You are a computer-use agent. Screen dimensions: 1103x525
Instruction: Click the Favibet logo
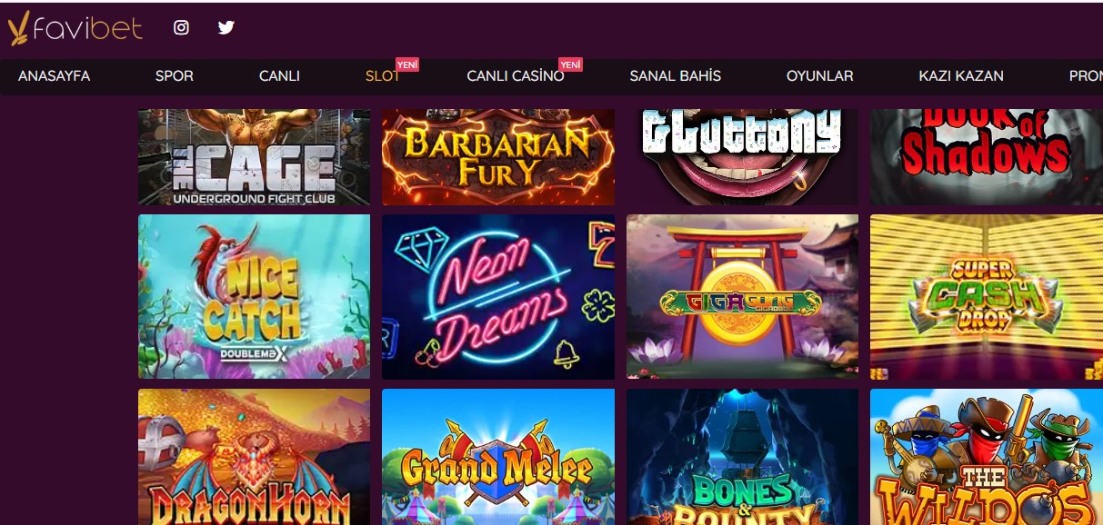pos(75,28)
